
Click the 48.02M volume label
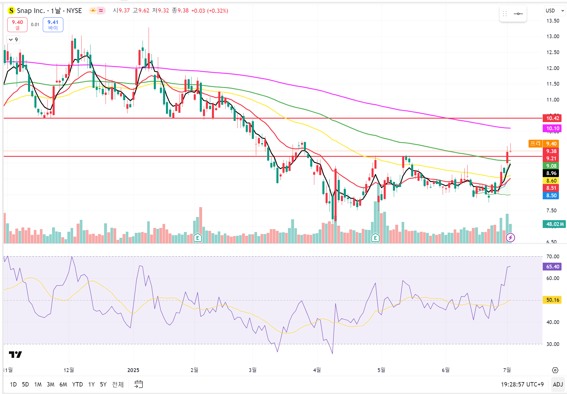point(554,224)
